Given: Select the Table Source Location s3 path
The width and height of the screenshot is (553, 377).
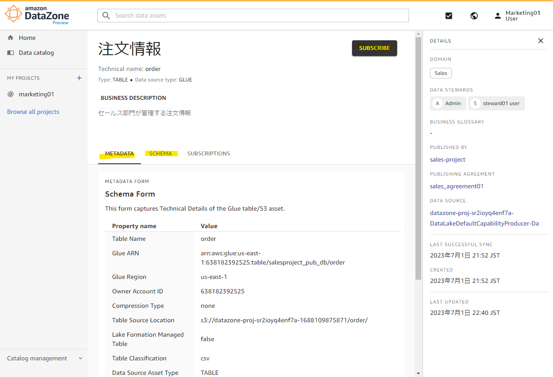Looking at the screenshot, I should click(x=284, y=320).
